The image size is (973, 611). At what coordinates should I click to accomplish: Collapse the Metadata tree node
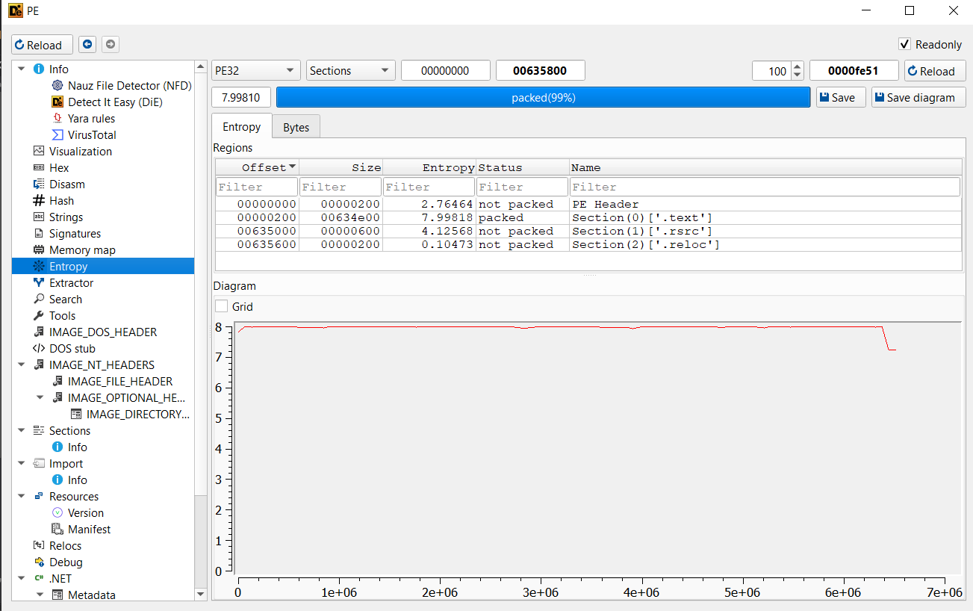point(40,595)
